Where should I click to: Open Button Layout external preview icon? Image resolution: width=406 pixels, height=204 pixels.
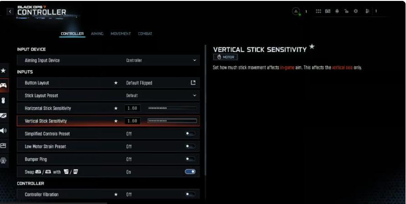(193, 82)
